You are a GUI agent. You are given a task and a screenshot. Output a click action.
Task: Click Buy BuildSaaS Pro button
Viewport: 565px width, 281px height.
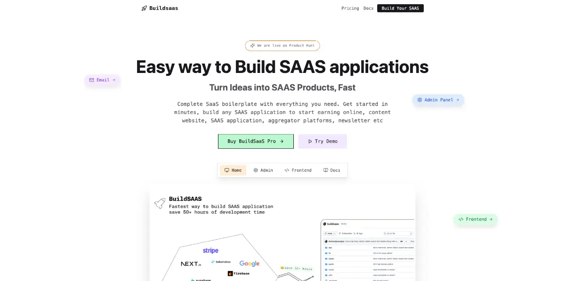point(256,141)
